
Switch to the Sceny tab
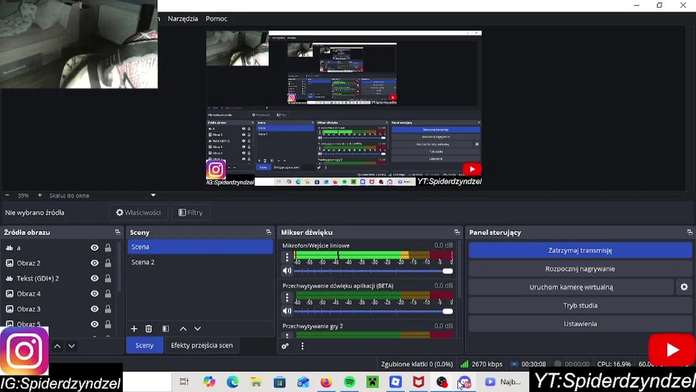coord(145,345)
